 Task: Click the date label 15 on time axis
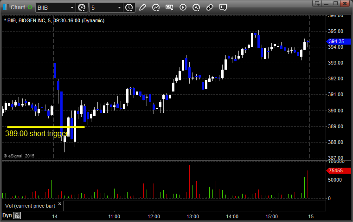(311, 216)
